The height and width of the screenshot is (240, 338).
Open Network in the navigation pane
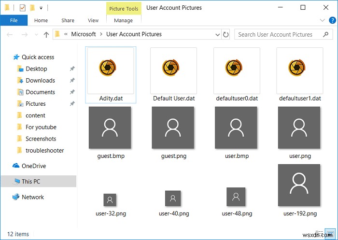(32, 197)
